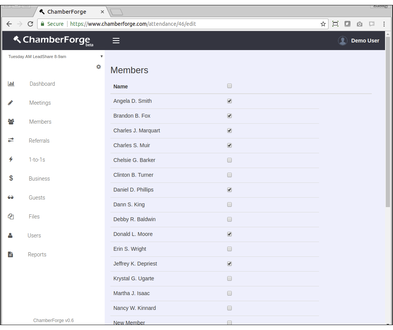Click the Referrals arrows icon
393x330 pixels.
[x=11, y=140]
